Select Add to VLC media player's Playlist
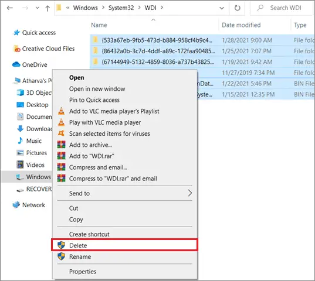 114,111
